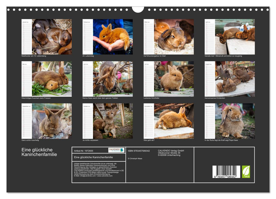The width and height of the screenshot is (276, 199).
Task: Click the ISBN barcode
Action: (x=226, y=172)
